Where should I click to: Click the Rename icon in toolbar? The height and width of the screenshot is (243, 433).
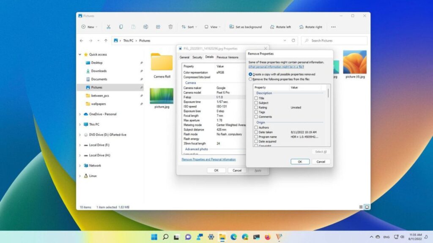[145, 27]
